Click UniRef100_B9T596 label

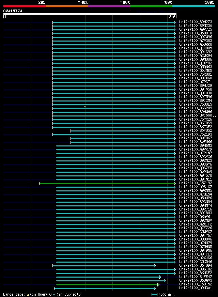tap(196, 97)
